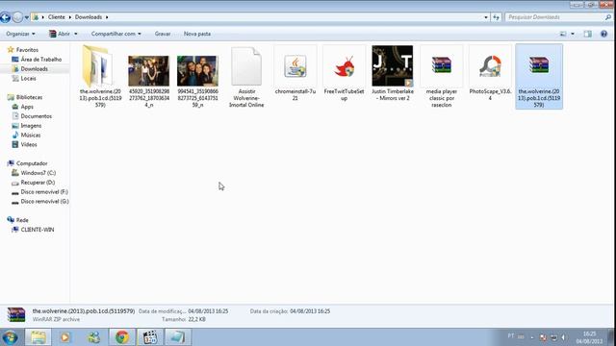This screenshot has width=616, height=346.
Task: Select the 994541_35190866 photo thumbnail
Action: [197, 70]
